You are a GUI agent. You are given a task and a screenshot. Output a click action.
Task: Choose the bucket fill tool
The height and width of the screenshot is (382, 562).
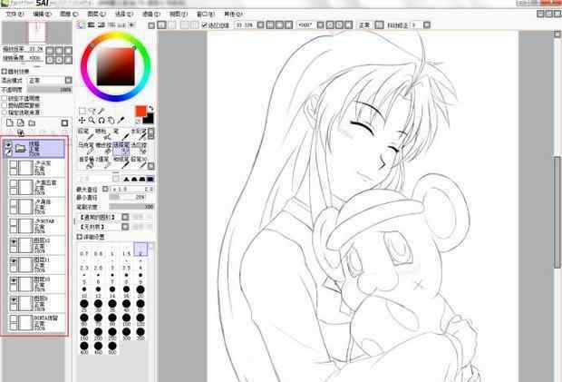[x=87, y=162]
